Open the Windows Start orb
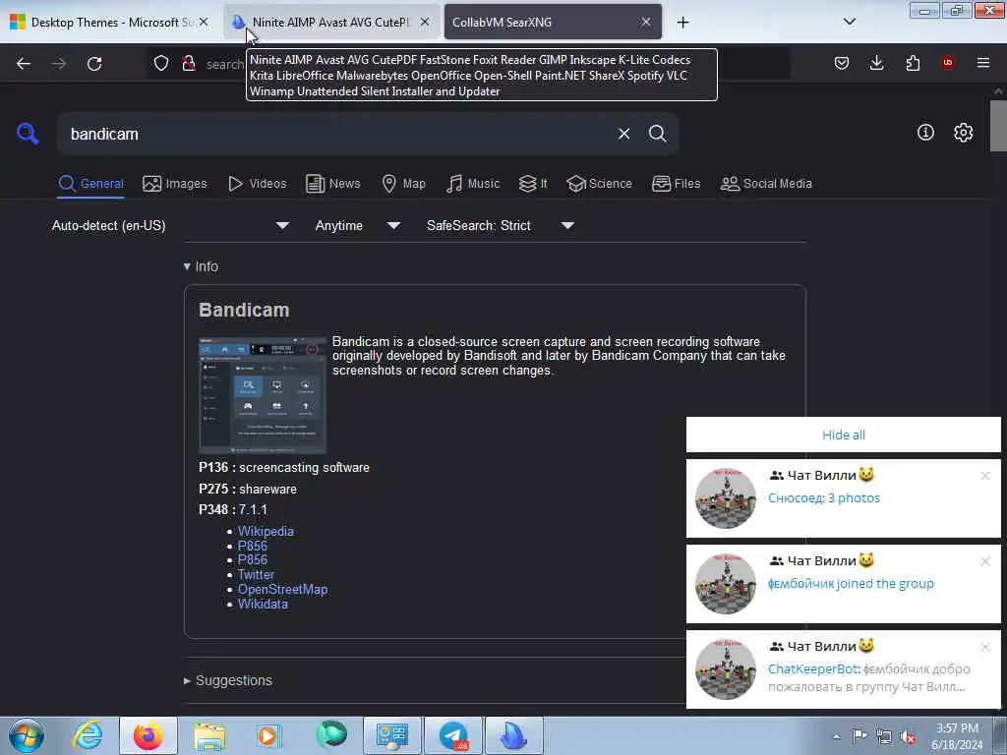1007x755 pixels. point(27,735)
